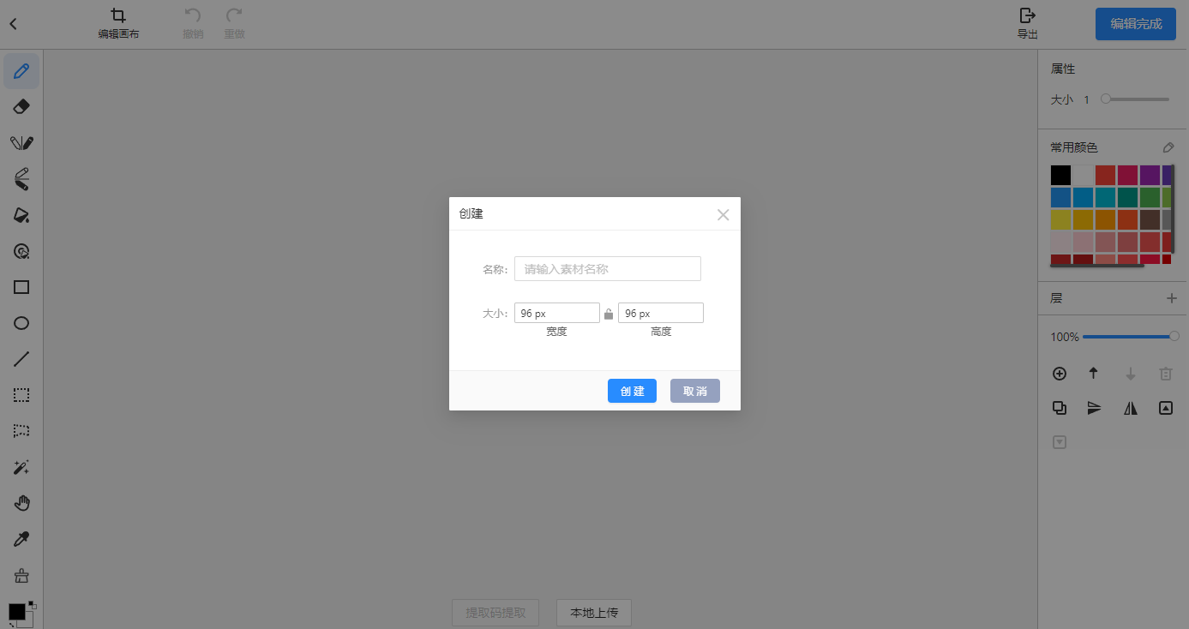Adjust the 大小 brush size slider

click(1135, 99)
